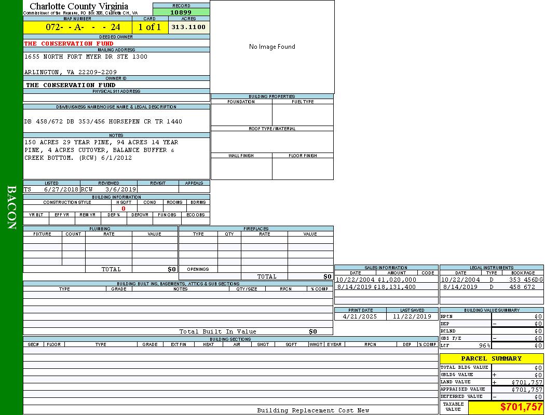This screenshot has width=545, height=415.
Task: Click the notes text about pine acres
Action: click(101, 150)
